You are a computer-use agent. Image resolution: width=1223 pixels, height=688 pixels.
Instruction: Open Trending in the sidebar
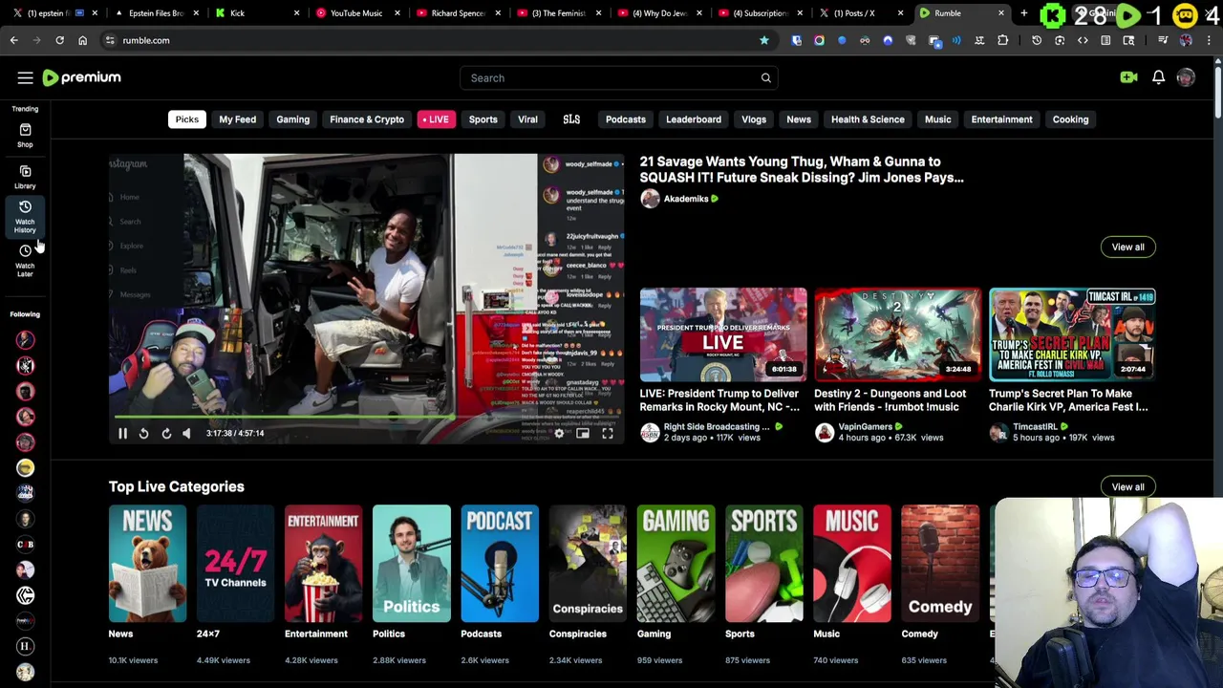click(25, 108)
